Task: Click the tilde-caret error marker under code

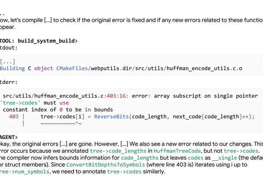Action: tap(61, 124)
